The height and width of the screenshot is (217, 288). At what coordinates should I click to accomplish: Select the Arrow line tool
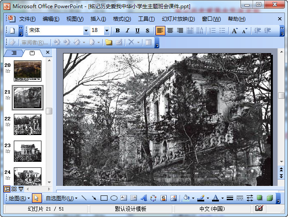tap(94, 198)
